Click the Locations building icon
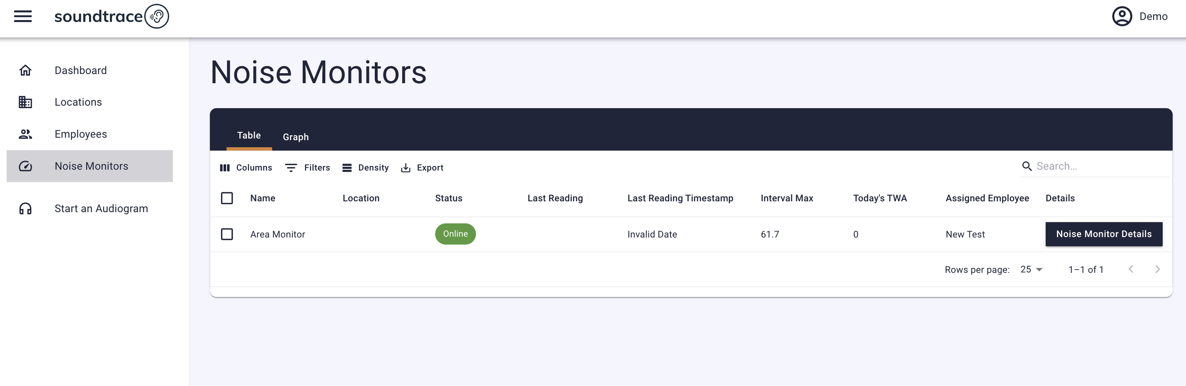The image size is (1186, 386). [x=25, y=102]
